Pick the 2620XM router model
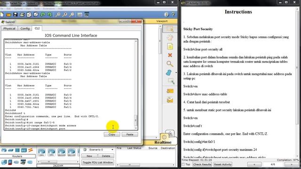301x169 pixels. tap(62, 152)
